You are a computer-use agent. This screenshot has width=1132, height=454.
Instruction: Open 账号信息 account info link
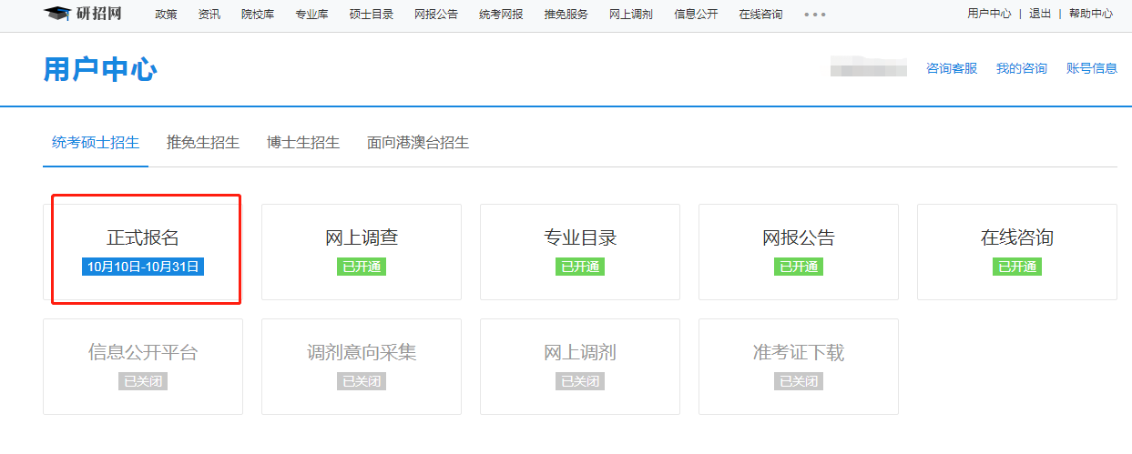[1091, 68]
